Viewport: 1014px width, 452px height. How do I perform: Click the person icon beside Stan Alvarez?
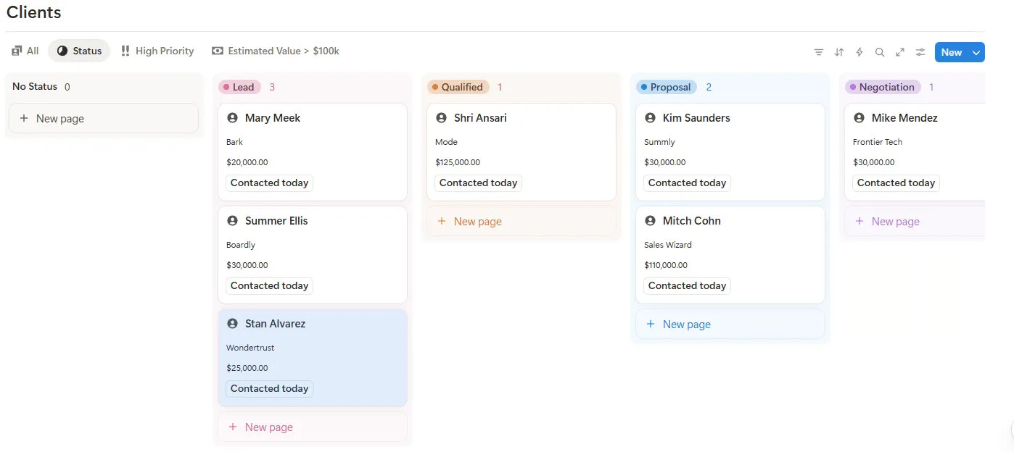point(232,323)
